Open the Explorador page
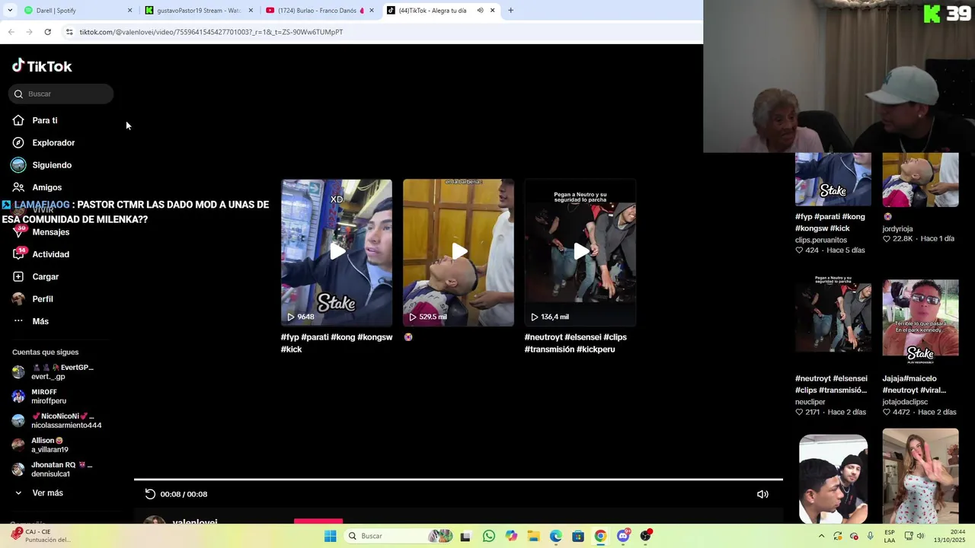The height and width of the screenshot is (548, 975). pos(43,142)
